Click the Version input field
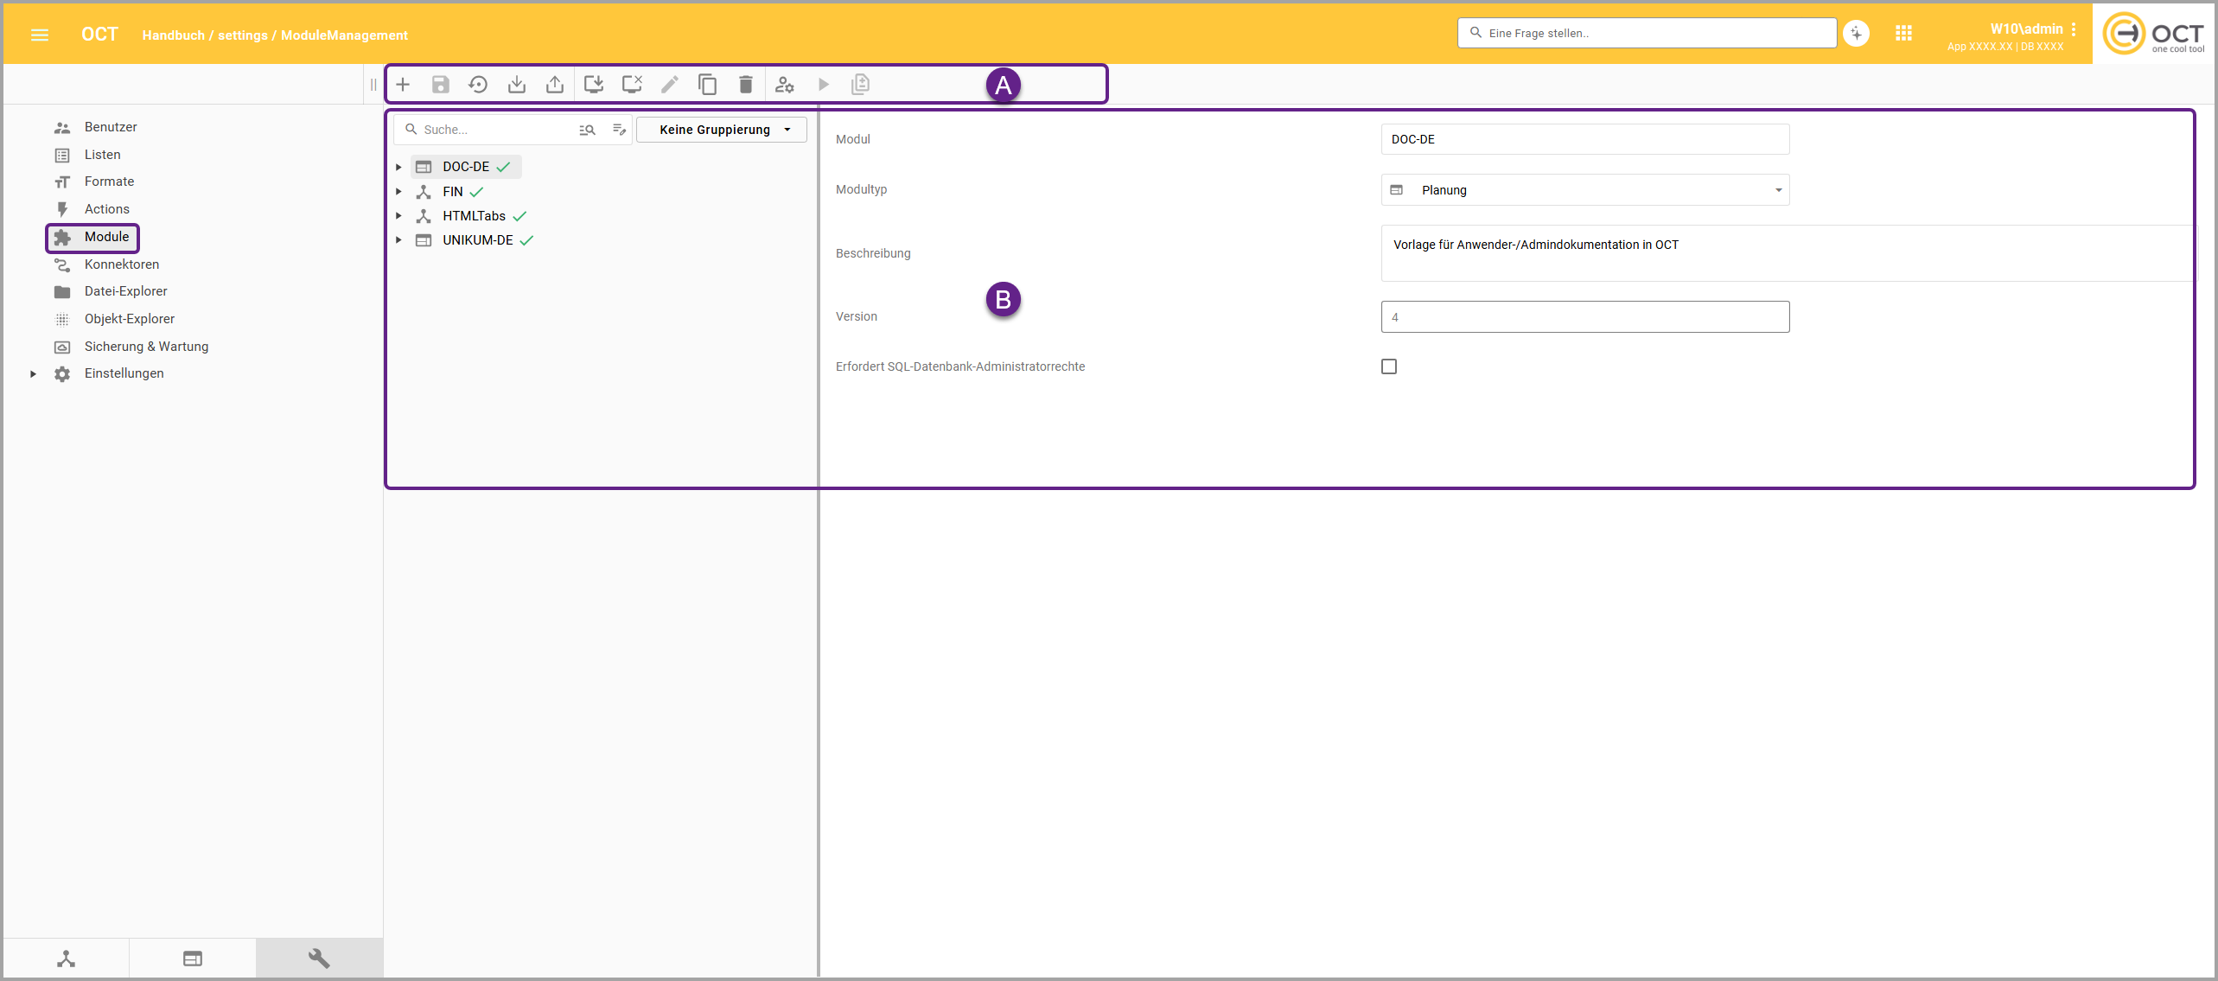The image size is (2218, 981). tap(1584, 317)
